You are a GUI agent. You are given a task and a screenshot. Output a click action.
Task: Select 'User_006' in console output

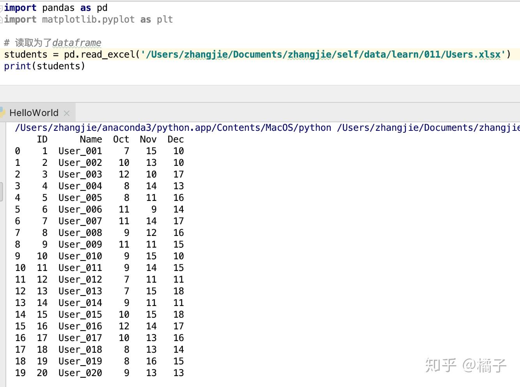pos(80,209)
